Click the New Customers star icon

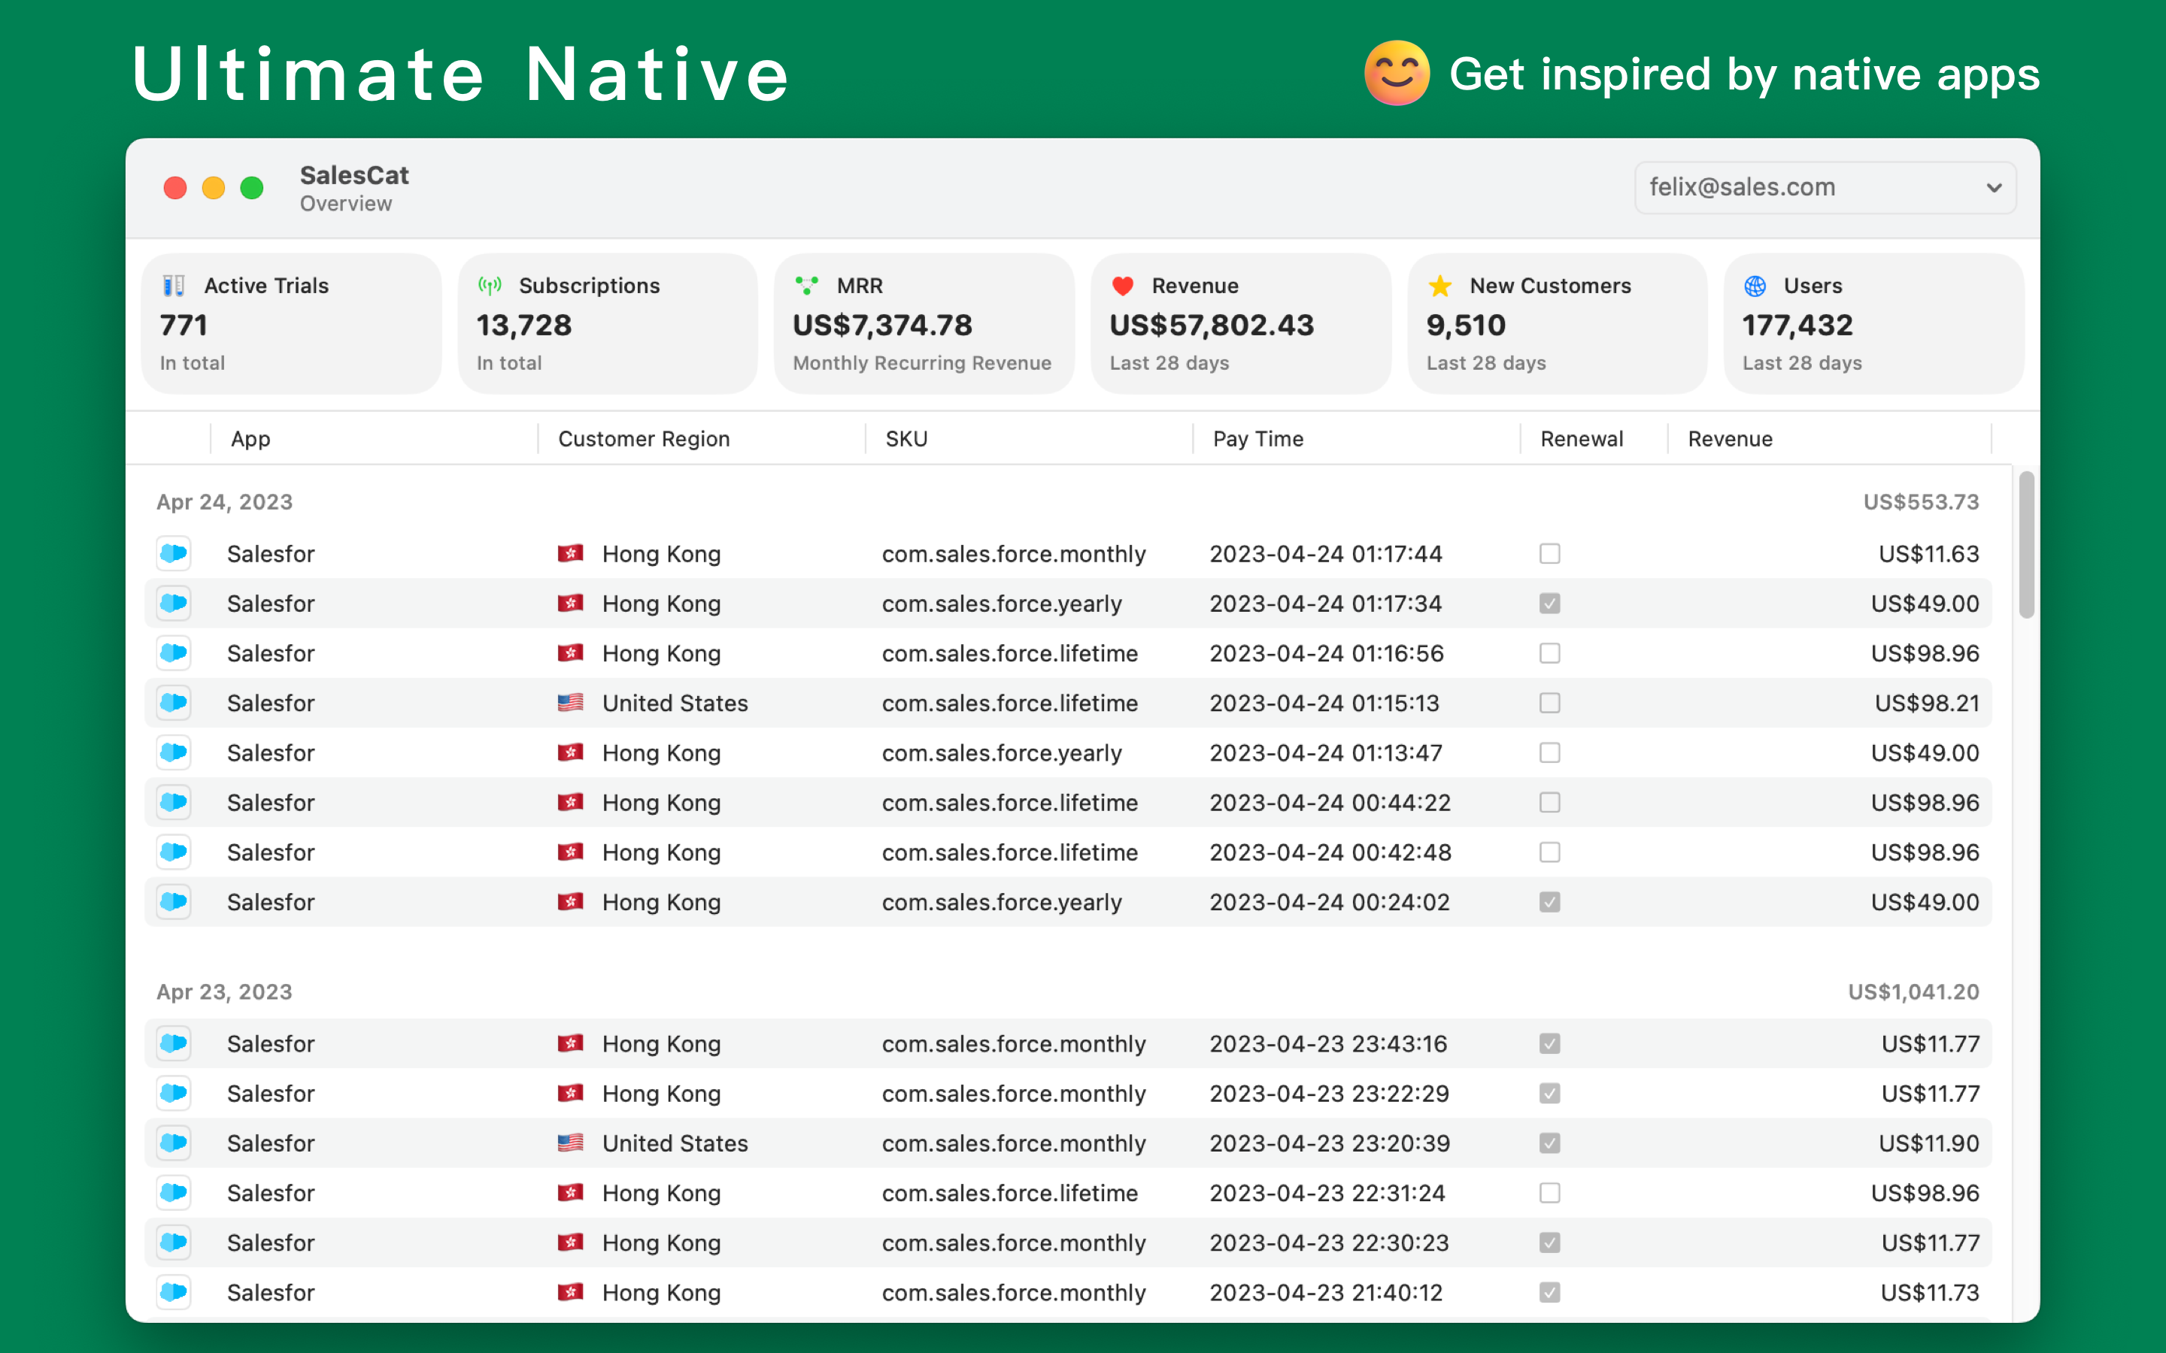coord(1440,286)
